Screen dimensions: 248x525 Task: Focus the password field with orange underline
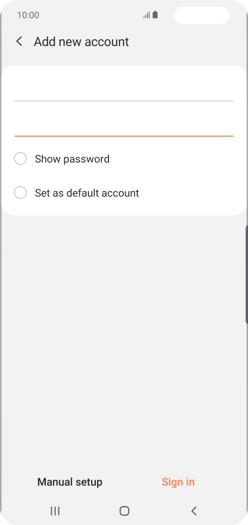124,125
